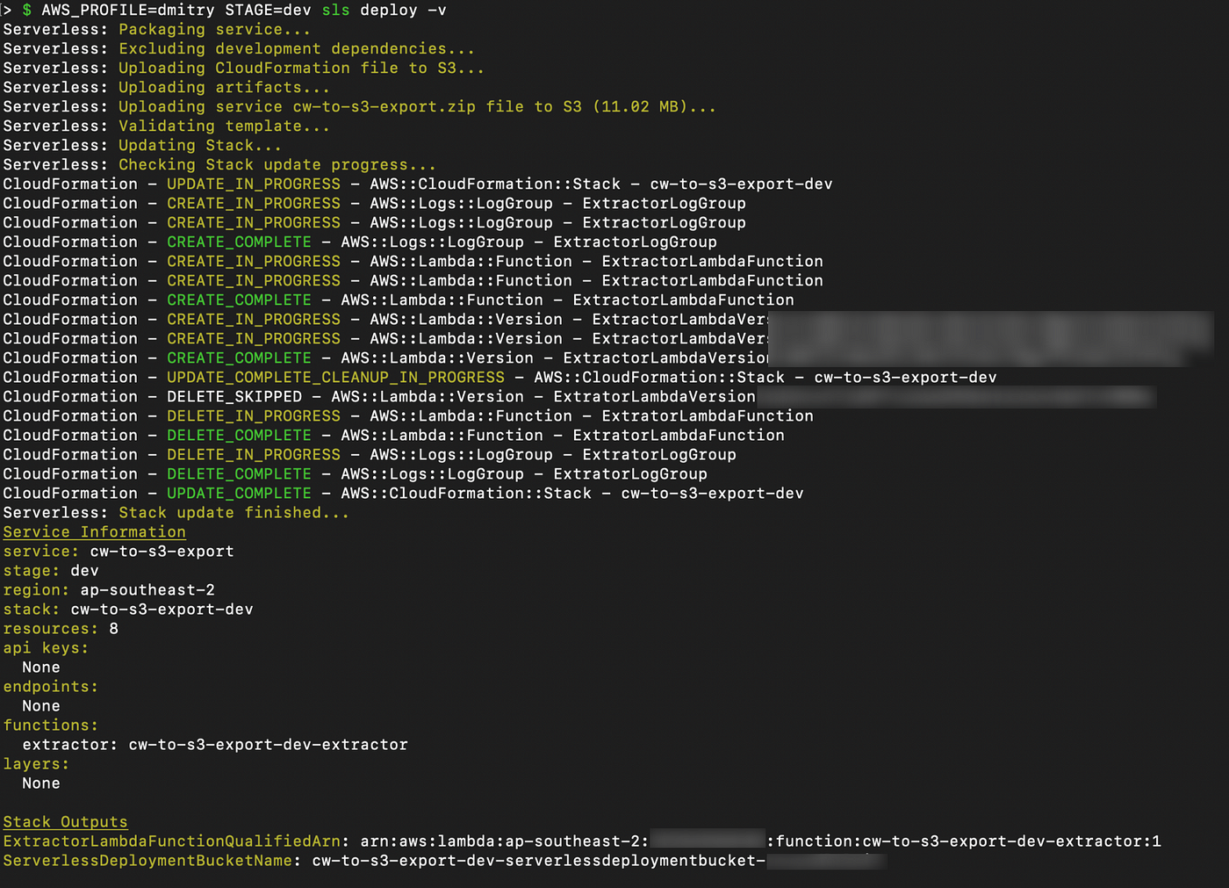Select the 'service: cw-to-s3-export' line
Viewport: 1229px width, 888px height.
[x=119, y=552]
